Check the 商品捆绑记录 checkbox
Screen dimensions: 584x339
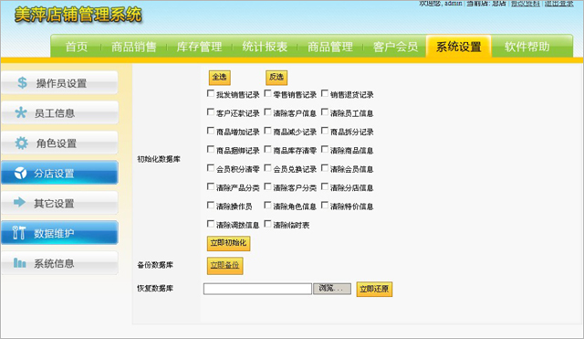[211, 149]
